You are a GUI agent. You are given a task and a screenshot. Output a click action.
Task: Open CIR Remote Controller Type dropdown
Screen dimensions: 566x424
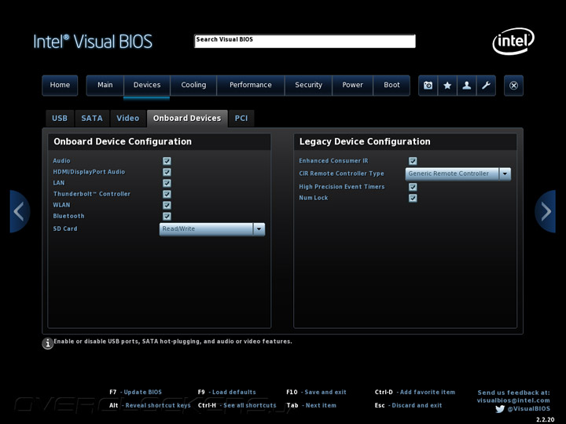[x=458, y=174]
